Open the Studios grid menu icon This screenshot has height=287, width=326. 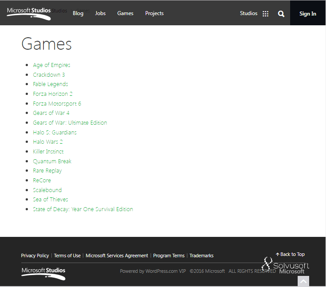pyautogui.click(x=265, y=14)
